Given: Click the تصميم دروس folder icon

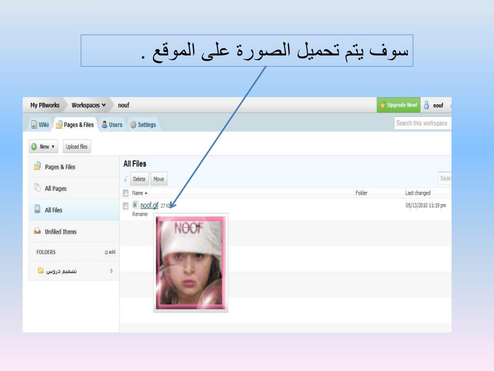Looking at the screenshot, I should pyautogui.click(x=41, y=271).
